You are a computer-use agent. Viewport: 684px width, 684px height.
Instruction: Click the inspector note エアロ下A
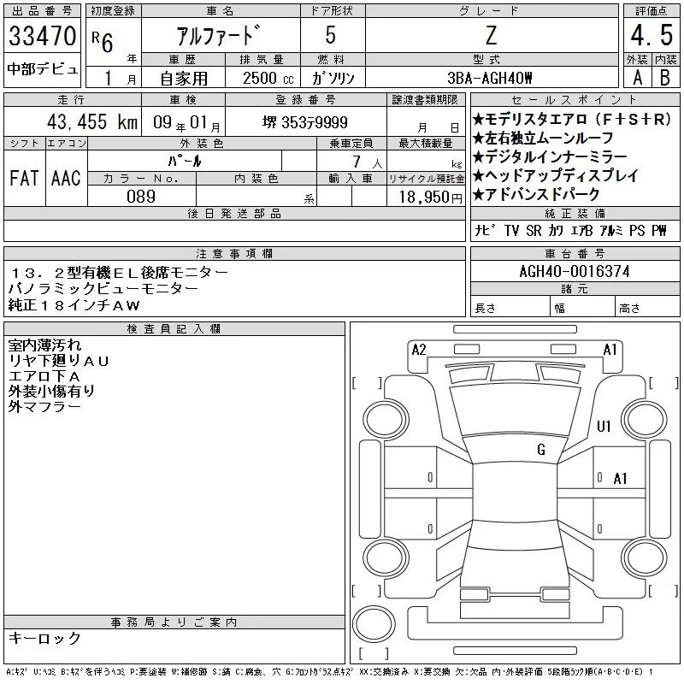(x=44, y=376)
